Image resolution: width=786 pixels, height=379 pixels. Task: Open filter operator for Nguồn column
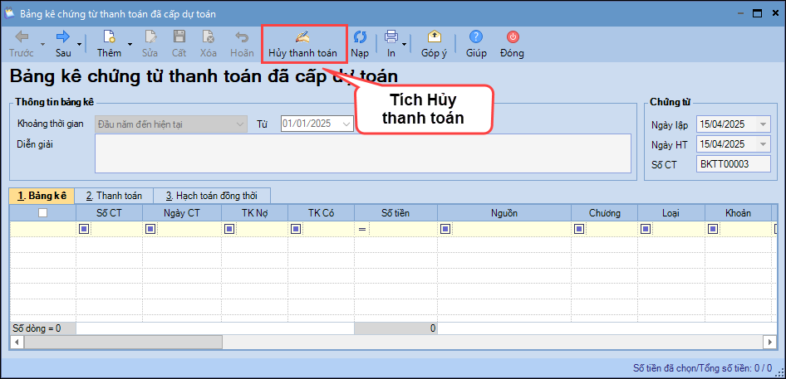[445, 229]
